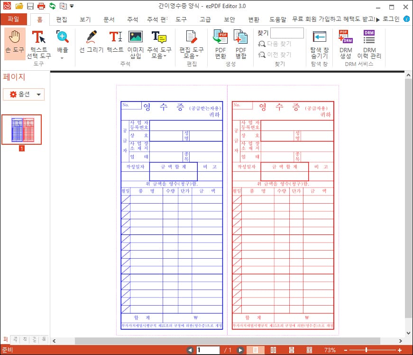The image size is (413, 355).
Task: Open the PDF 변환 conversion tool
Action: 220,43
